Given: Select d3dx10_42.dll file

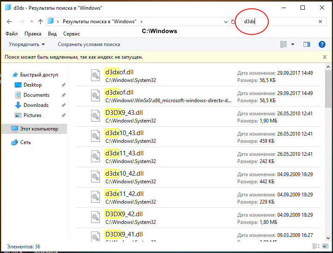Looking at the screenshot, I should pos(199,177).
